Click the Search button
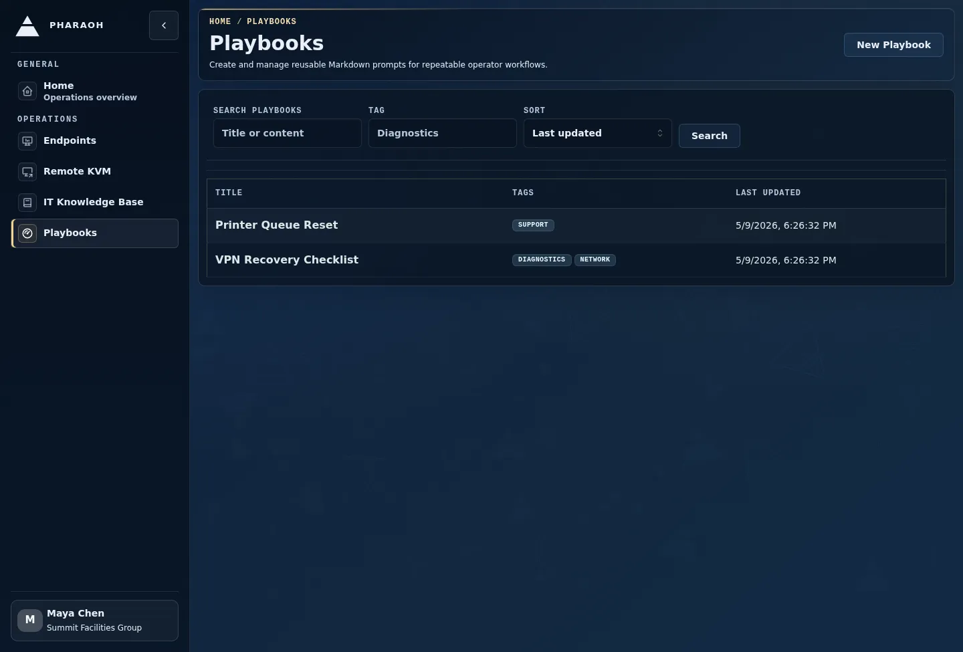The image size is (963, 652). (x=710, y=136)
